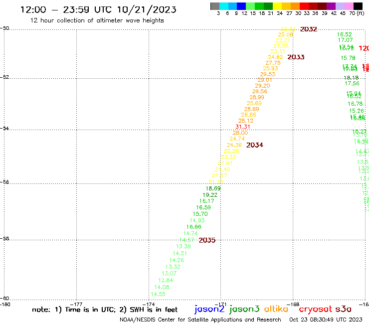Click the 2033 time marker
The height and width of the screenshot is (324, 369).
(x=296, y=57)
